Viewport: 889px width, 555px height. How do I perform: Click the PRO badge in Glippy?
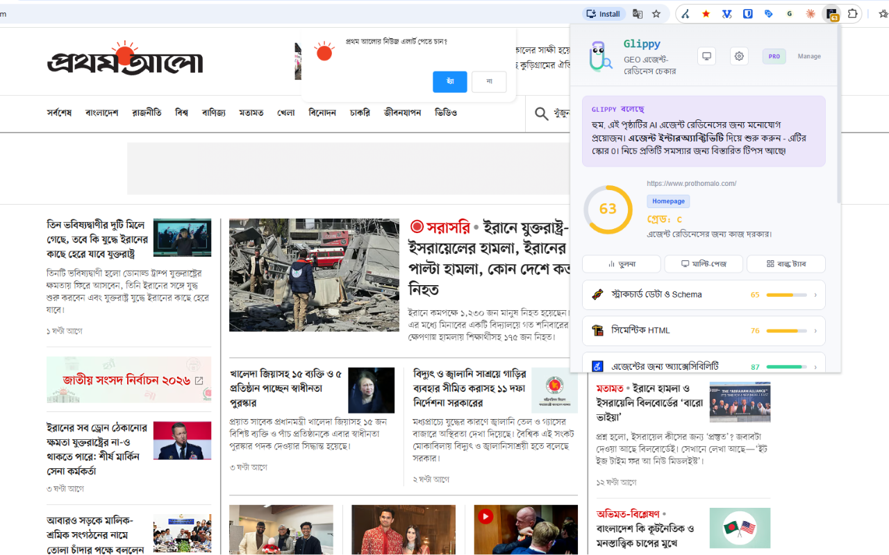tap(774, 56)
